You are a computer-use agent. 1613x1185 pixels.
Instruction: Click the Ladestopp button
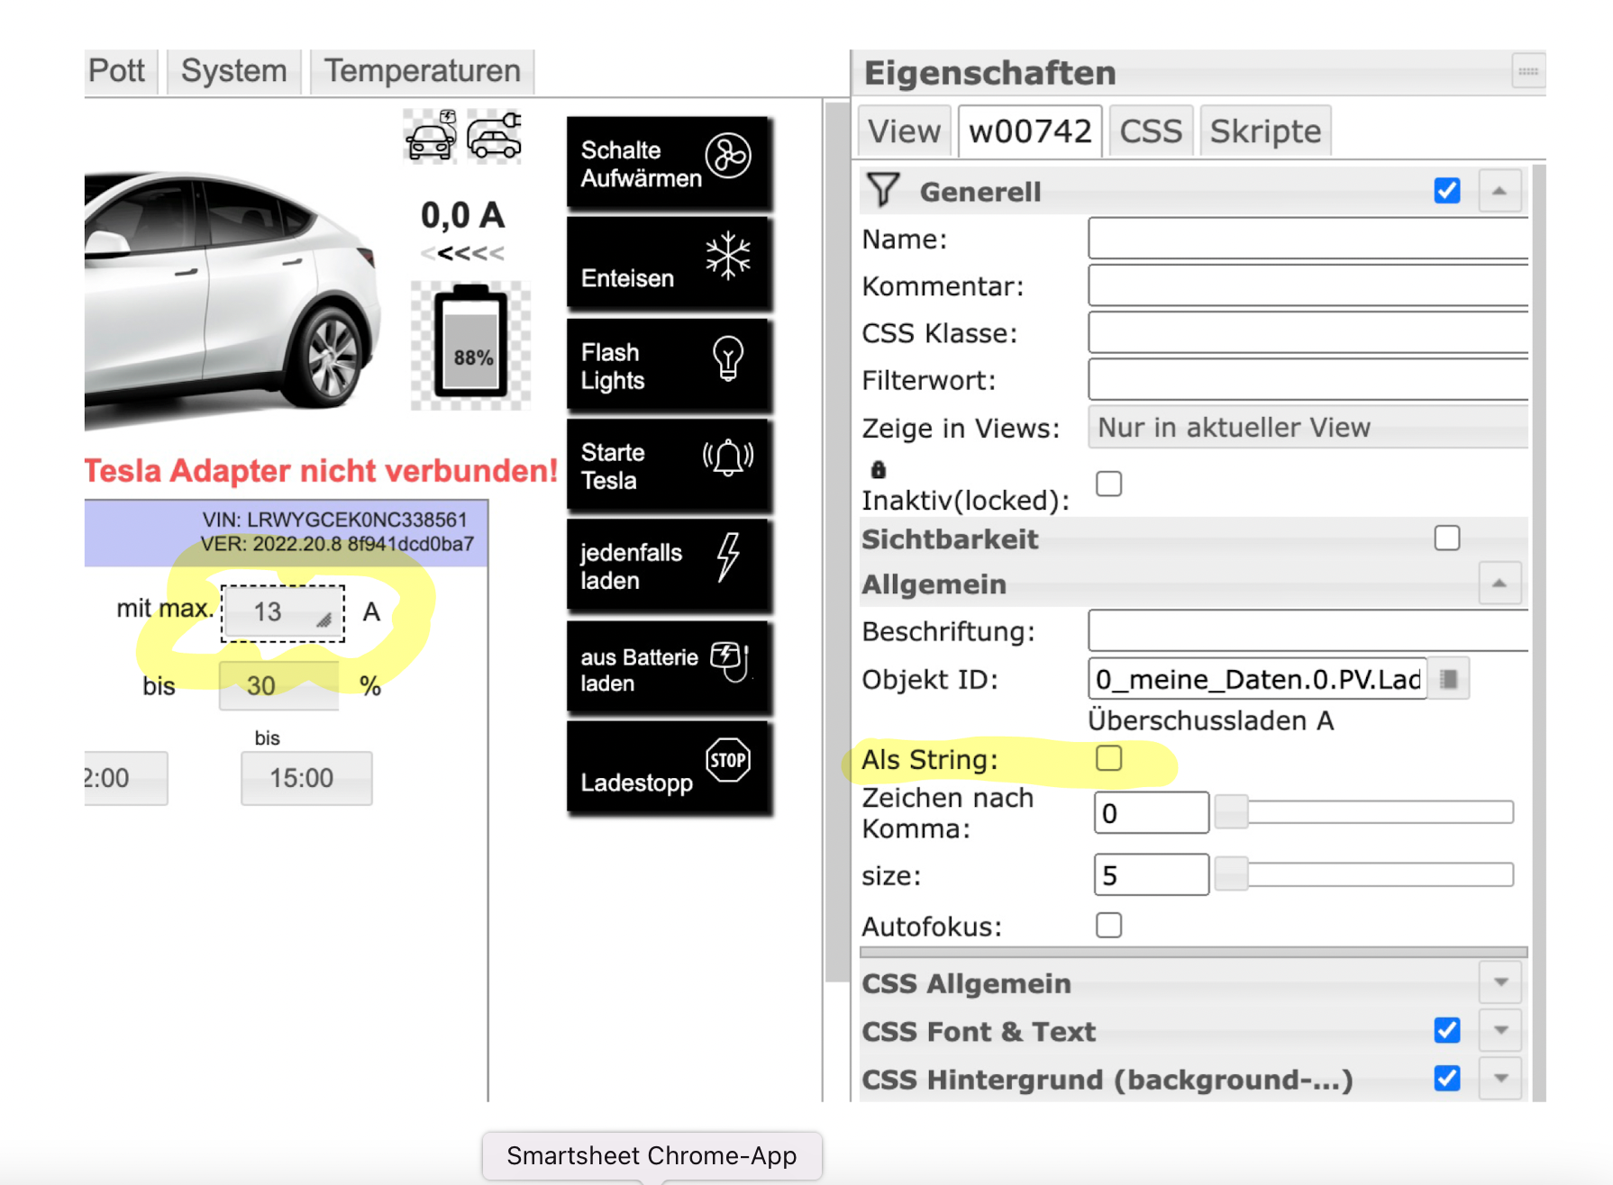pyautogui.click(x=669, y=768)
